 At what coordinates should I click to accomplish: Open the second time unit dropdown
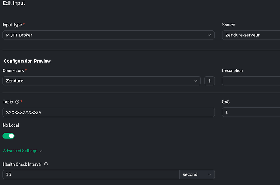tap(197, 174)
